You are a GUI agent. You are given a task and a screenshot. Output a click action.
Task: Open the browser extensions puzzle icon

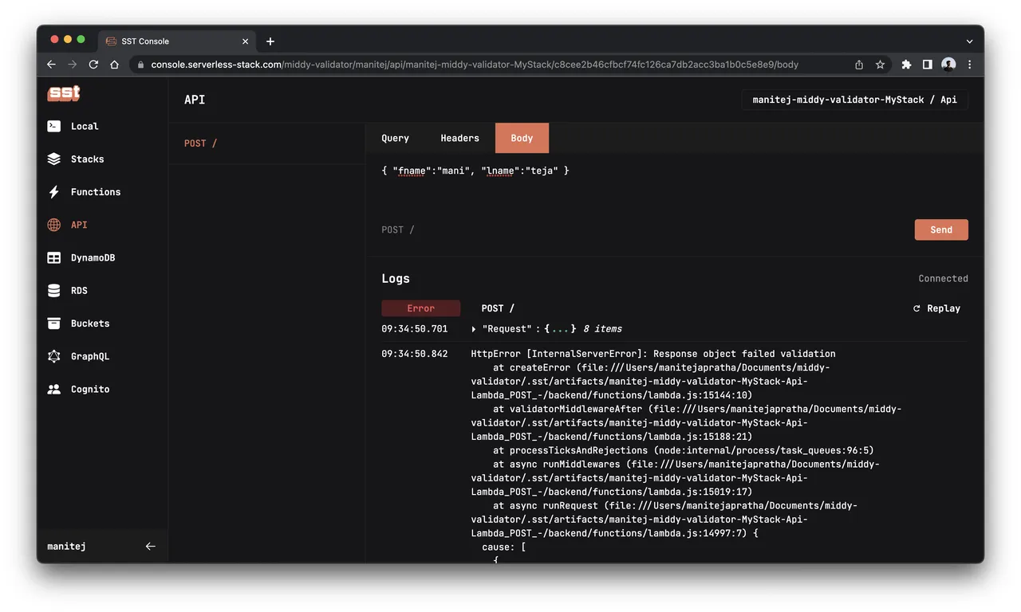click(x=906, y=65)
